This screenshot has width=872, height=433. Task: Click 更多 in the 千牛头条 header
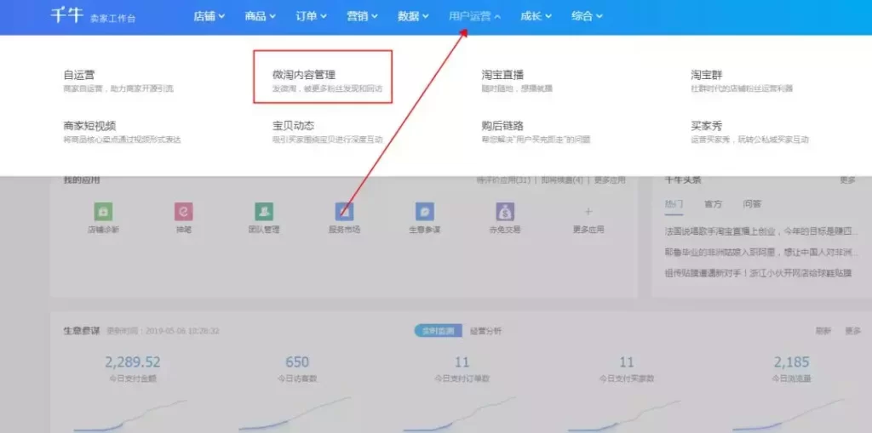coord(847,180)
